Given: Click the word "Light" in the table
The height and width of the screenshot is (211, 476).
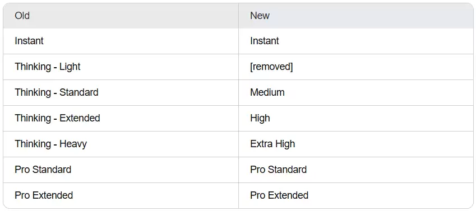Looking at the screenshot, I should tap(70, 67).
